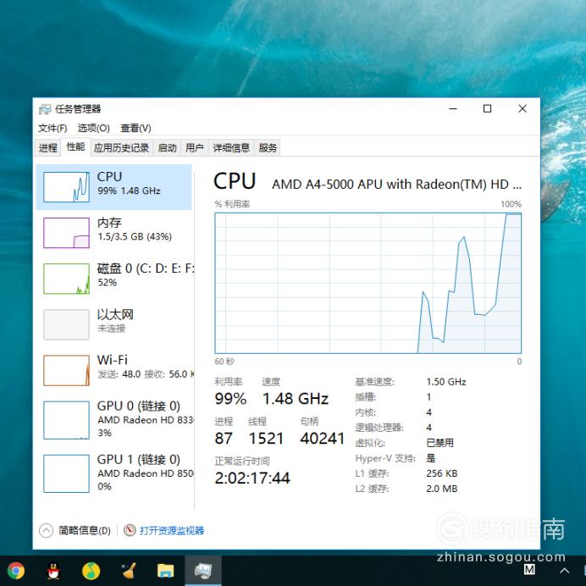Screen dimensions: 586x586
Task: Switch to the 用户 tab
Action: [194, 148]
